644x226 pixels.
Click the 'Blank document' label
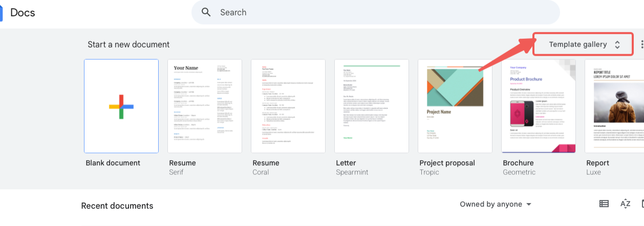tap(113, 163)
